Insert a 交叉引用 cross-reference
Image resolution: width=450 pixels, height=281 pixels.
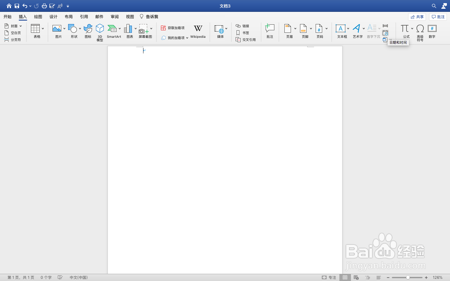pos(246,40)
